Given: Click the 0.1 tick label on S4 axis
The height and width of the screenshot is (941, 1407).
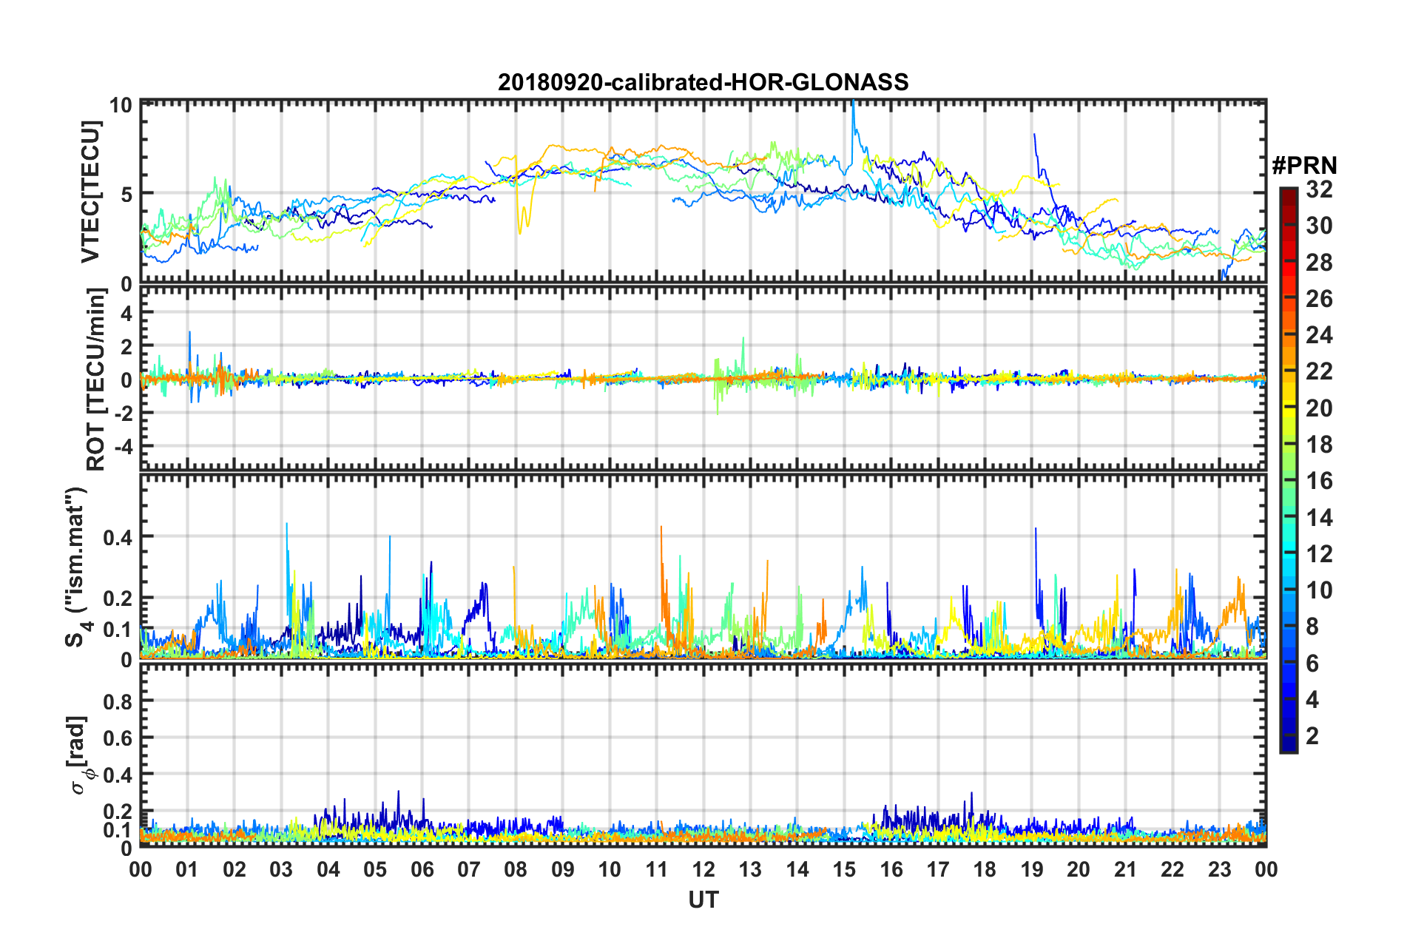Looking at the screenshot, I should pos(118,630).
